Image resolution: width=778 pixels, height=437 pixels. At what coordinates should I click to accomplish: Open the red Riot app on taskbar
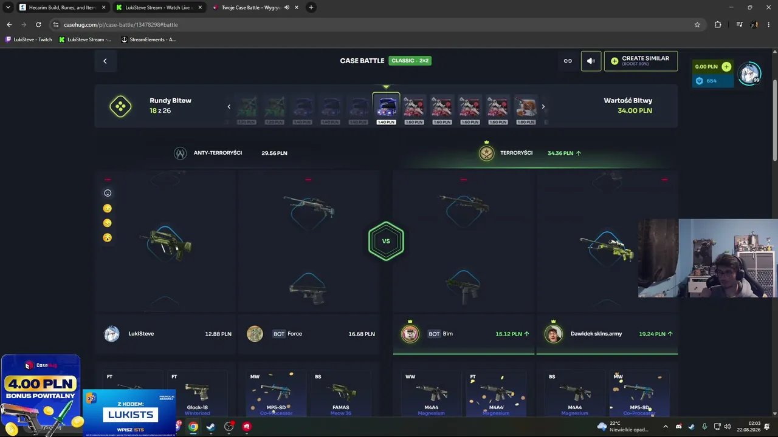247,427
